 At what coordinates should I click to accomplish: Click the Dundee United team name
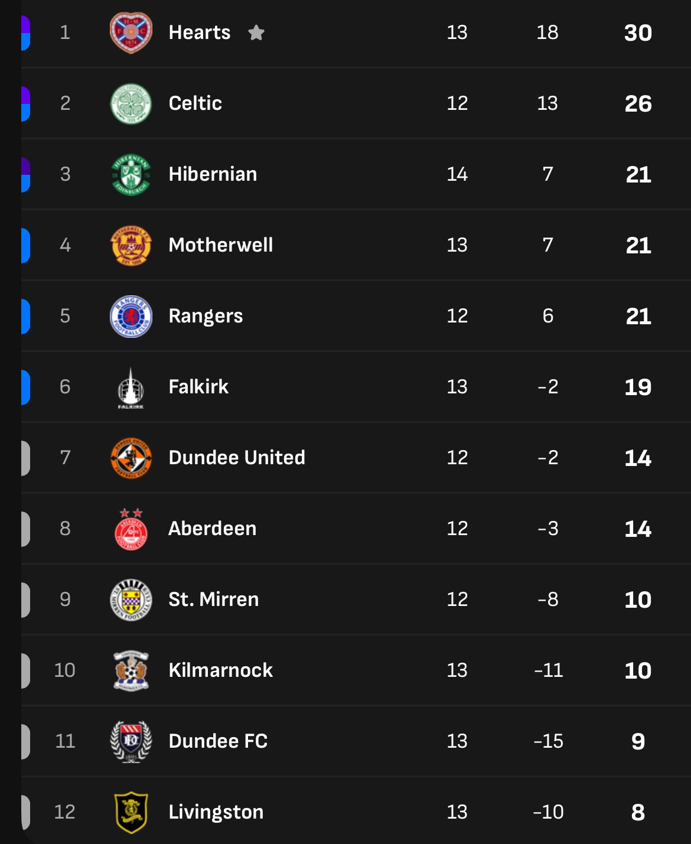coord(237,458)
